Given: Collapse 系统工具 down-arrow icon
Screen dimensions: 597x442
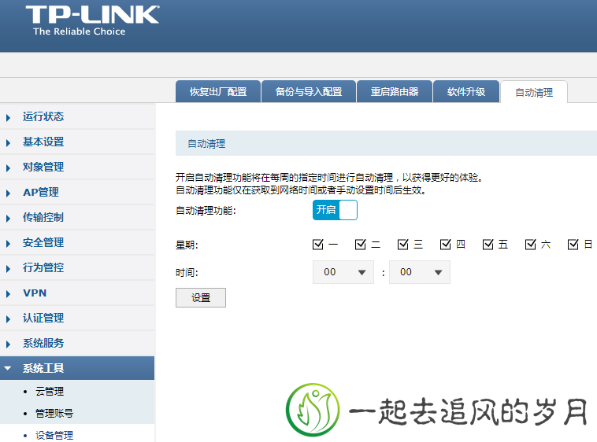Looking at the screenshot, I should coord(9,368).
